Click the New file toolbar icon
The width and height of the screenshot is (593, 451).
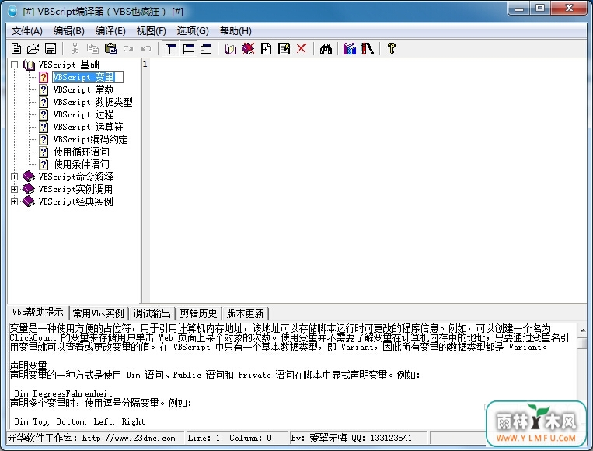[16, 48]
